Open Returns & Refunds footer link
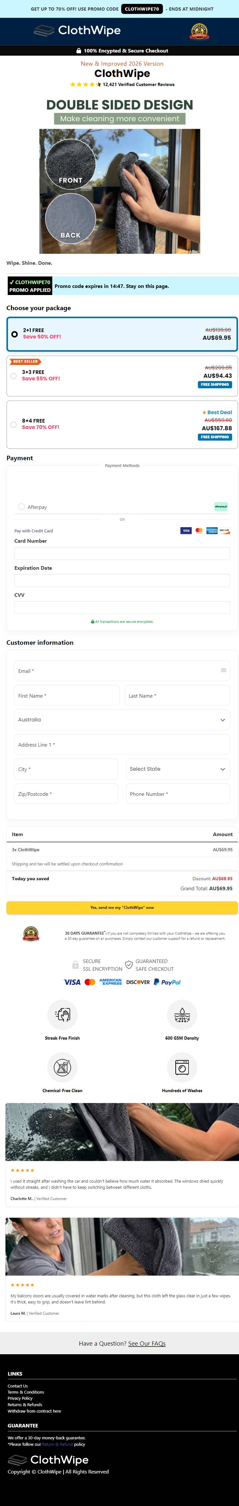The height and width of the screenshot is (1506, 239). point(24,1404)
